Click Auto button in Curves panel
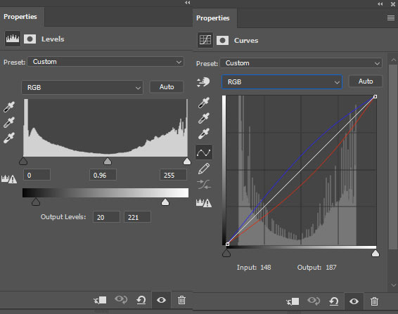 pyautogui.click(x=366, y=81)
